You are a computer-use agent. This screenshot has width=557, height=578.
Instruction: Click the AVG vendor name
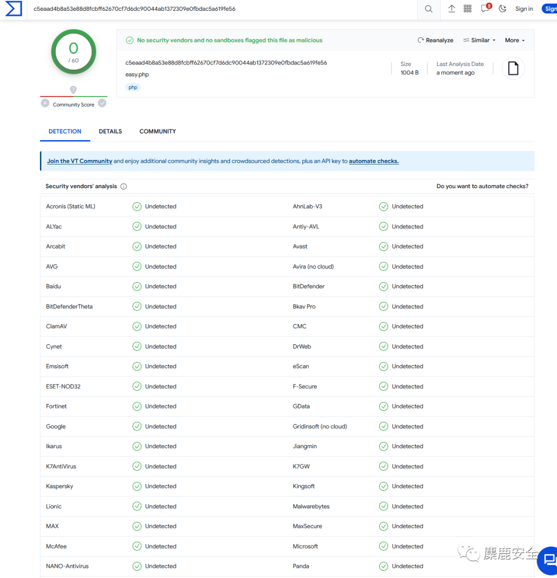coord(52,267)
